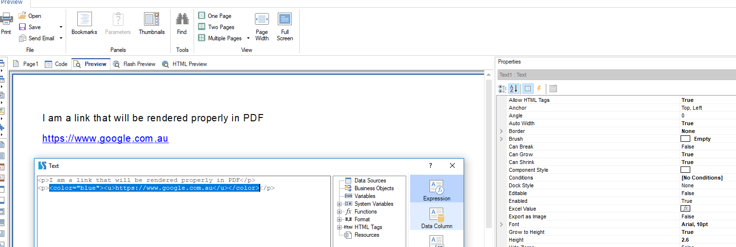
Task: Toggle Can Break value False
Action: pyautogui.click(x=687, y=147)
